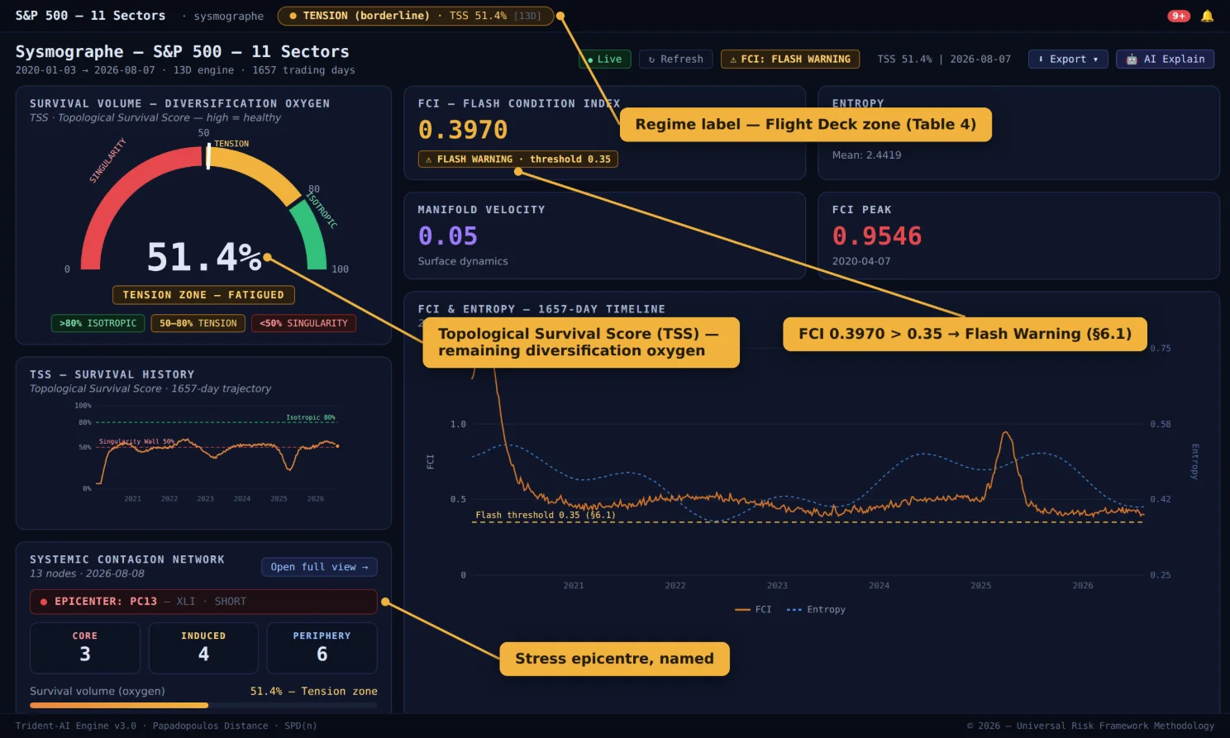Select the 50–80% TENSION legend chip
This screenshot has width=1230, height=738.
(x=198, y=323)
